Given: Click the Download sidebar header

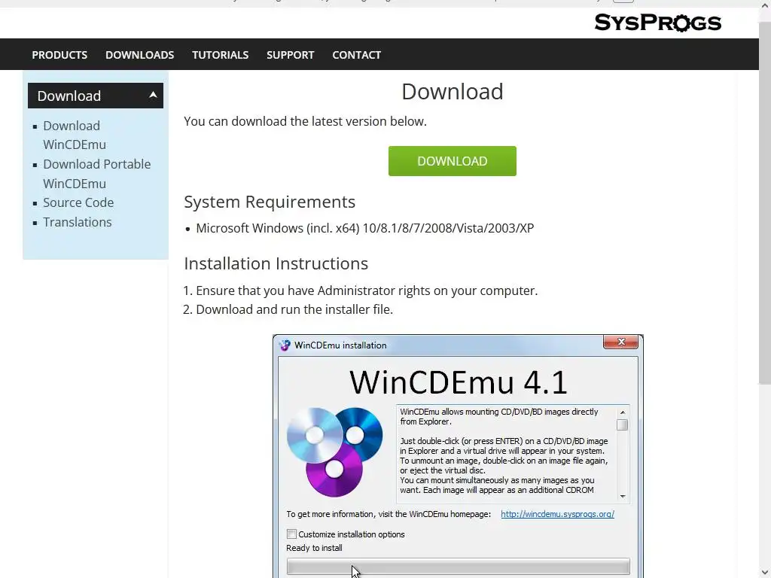Looking at the screenshot, I should coord(96,96).
